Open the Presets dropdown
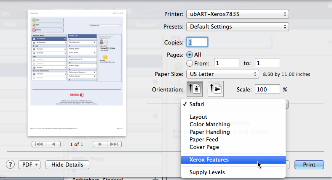Viewport: 332px width, 180px height. (237, 27)
